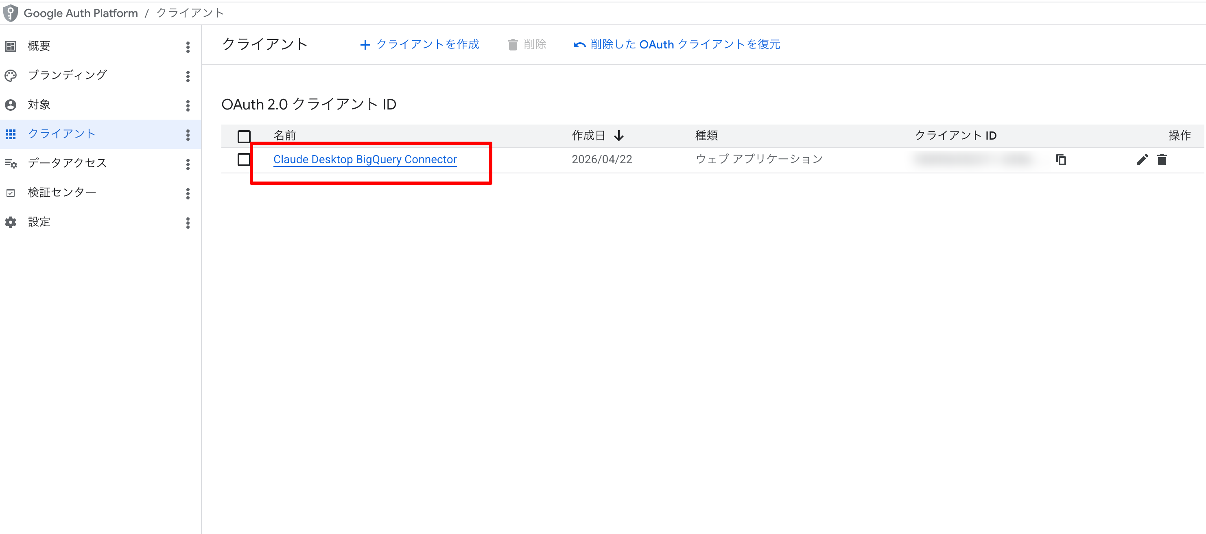Check the select-all checkbox in table header
The image size is (1206, 534).
(244, 136)
